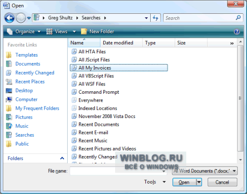Create a New Folder
The image size is (247, 194).
pyautogui.click(x=97, y=32)
